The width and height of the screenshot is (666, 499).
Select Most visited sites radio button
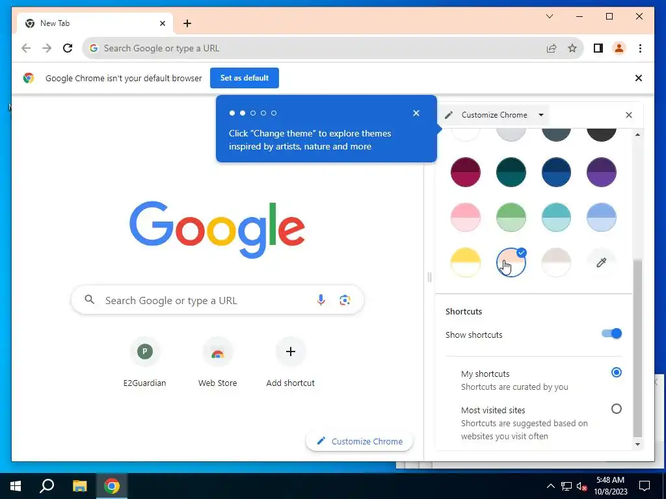pyautogui.click(x=617, y=409)
